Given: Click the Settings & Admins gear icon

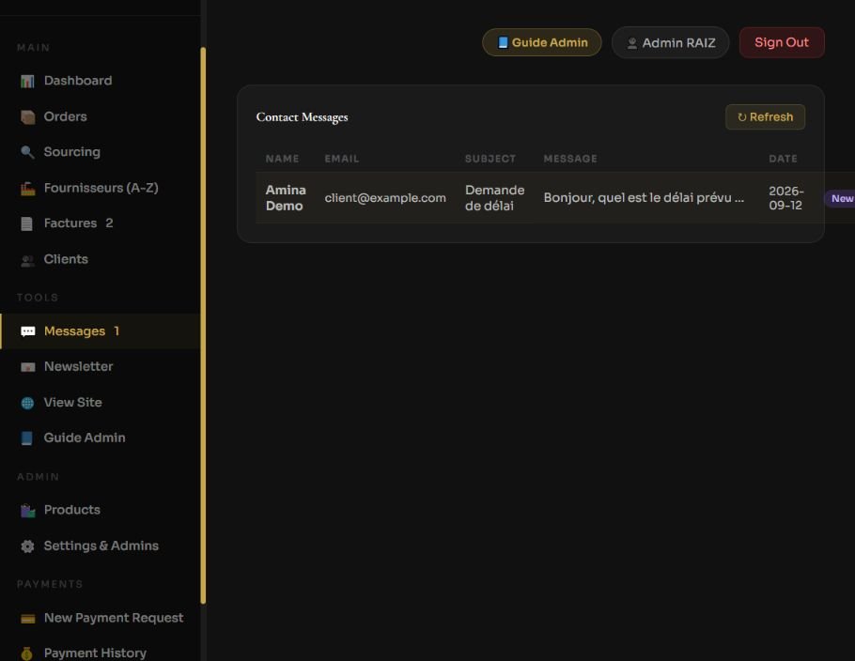Looking at the screenshot, I should (27, 546).
